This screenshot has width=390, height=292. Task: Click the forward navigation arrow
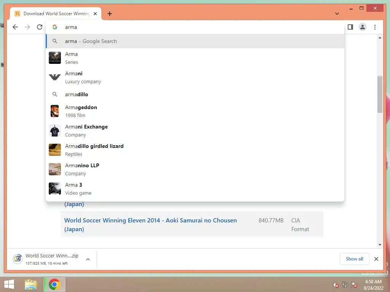[x=27, y=27]
